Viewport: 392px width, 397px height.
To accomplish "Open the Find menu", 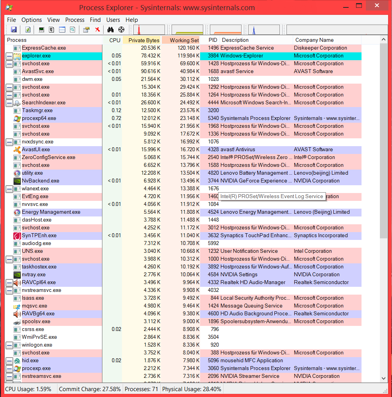I will (95, 20).
